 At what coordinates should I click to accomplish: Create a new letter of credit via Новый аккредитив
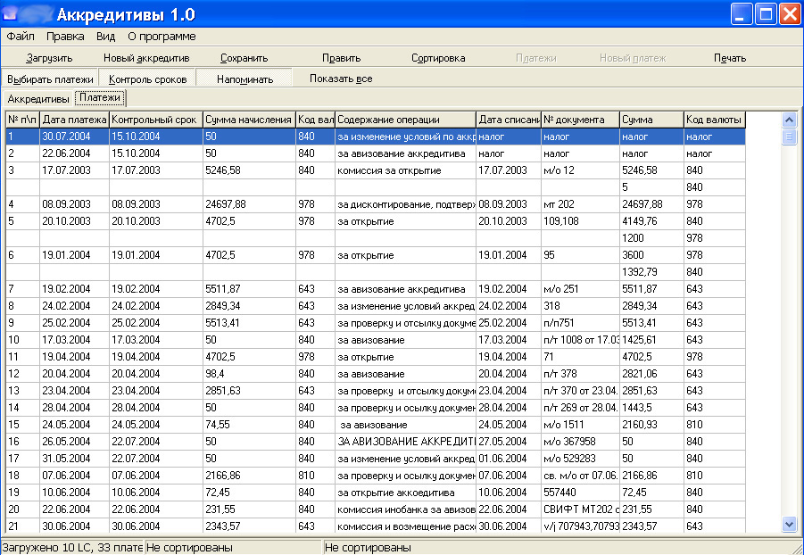coord(146,58)
